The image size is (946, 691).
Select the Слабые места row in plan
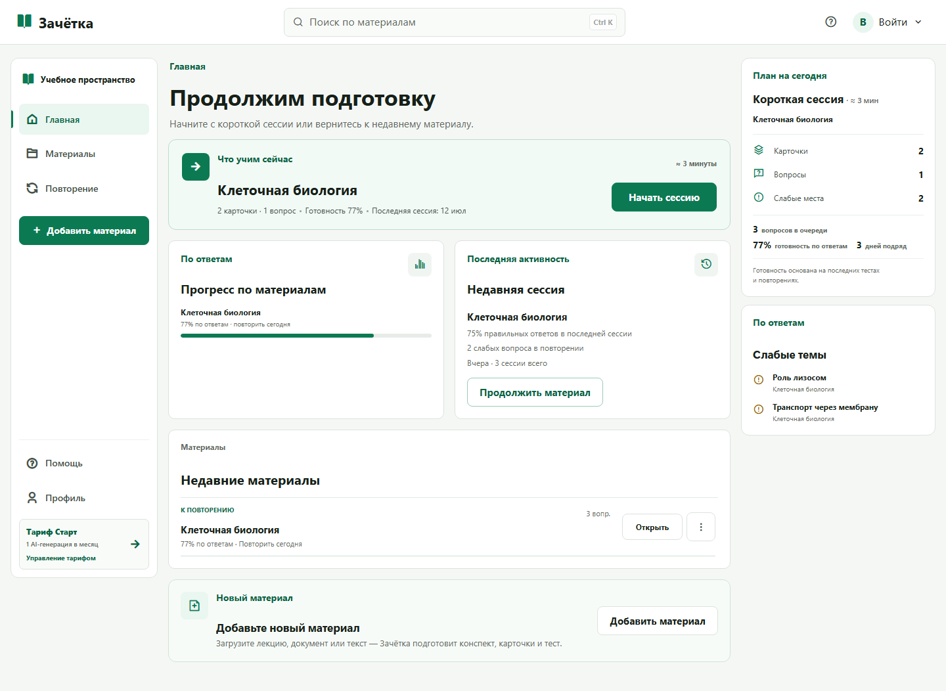point(838,198)
